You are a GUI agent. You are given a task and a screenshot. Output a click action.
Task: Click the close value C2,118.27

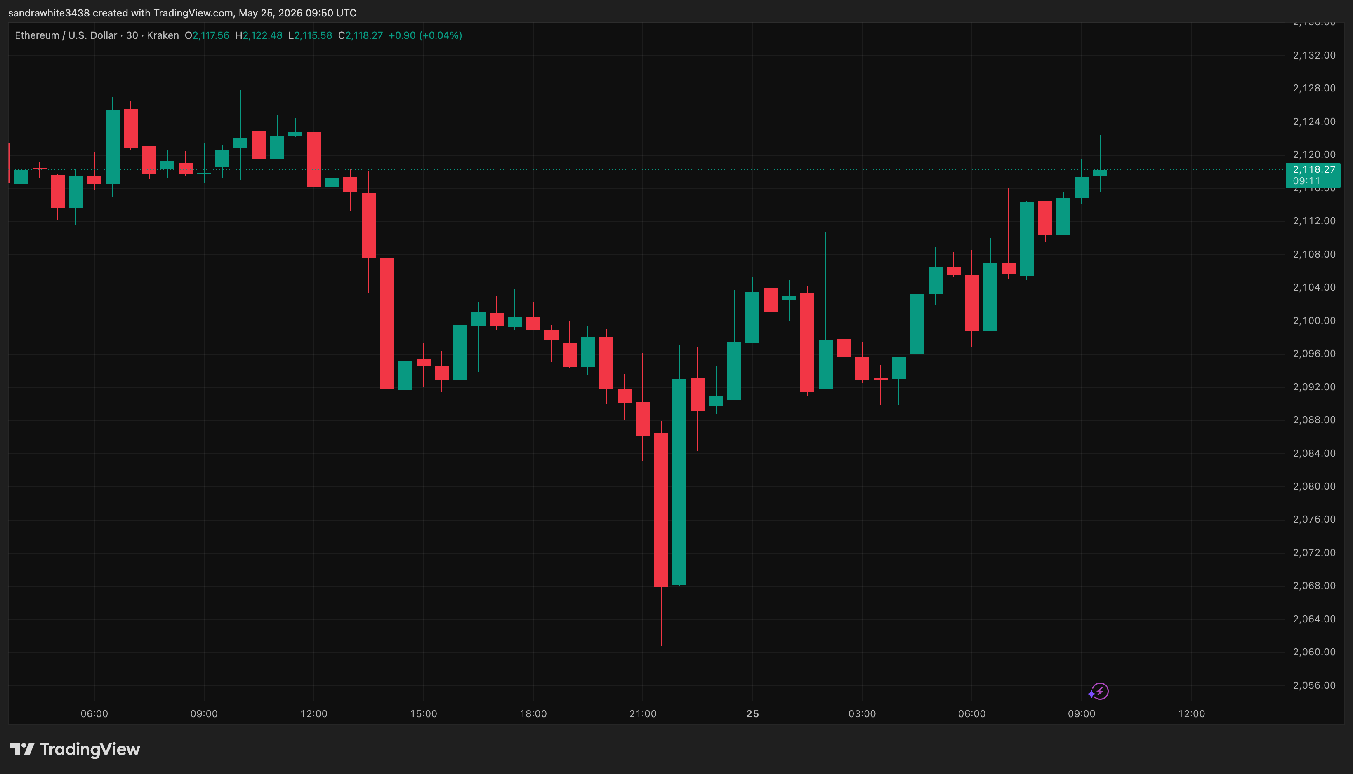(361, 35)
